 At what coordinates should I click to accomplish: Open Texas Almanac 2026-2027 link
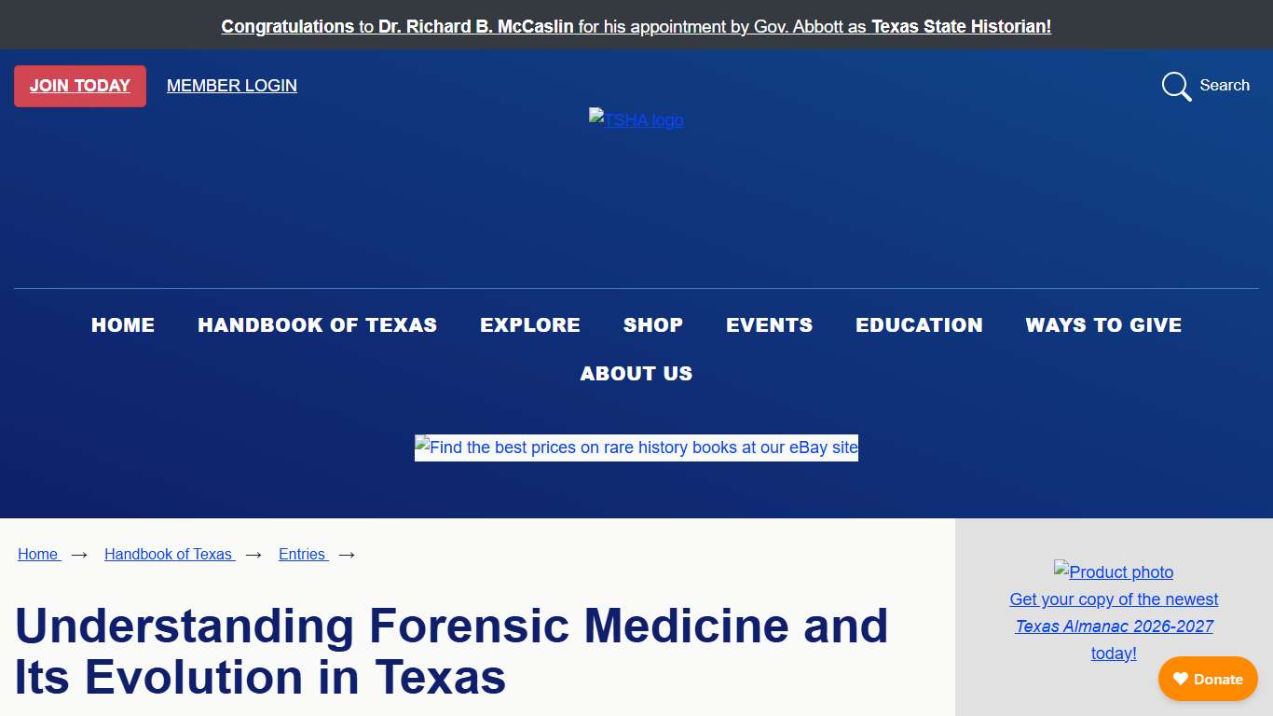point(1114,626)
